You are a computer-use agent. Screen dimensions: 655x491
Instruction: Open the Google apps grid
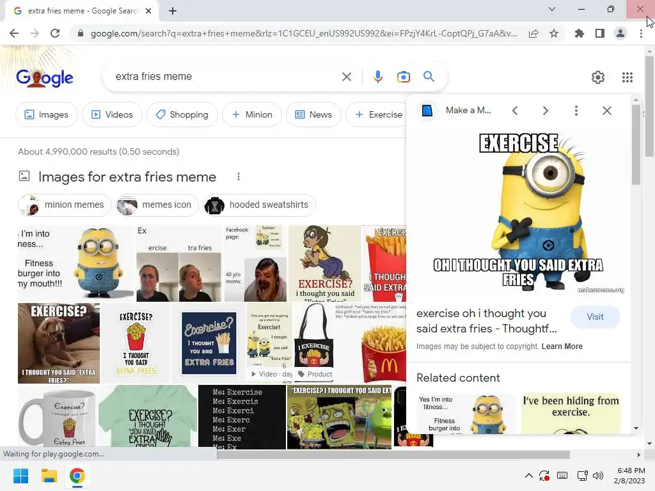[x=627, y=77]
